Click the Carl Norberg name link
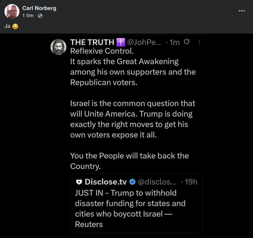Viewport: 253px width, 238px height. coord(39,8)
